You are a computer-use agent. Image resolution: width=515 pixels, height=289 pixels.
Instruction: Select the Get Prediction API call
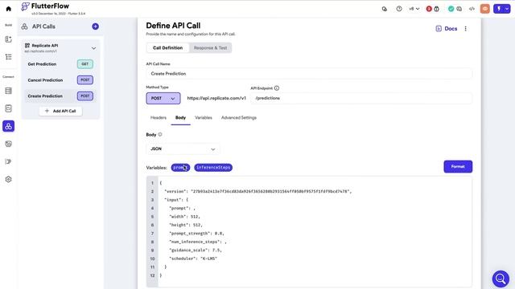pos(60,64)
